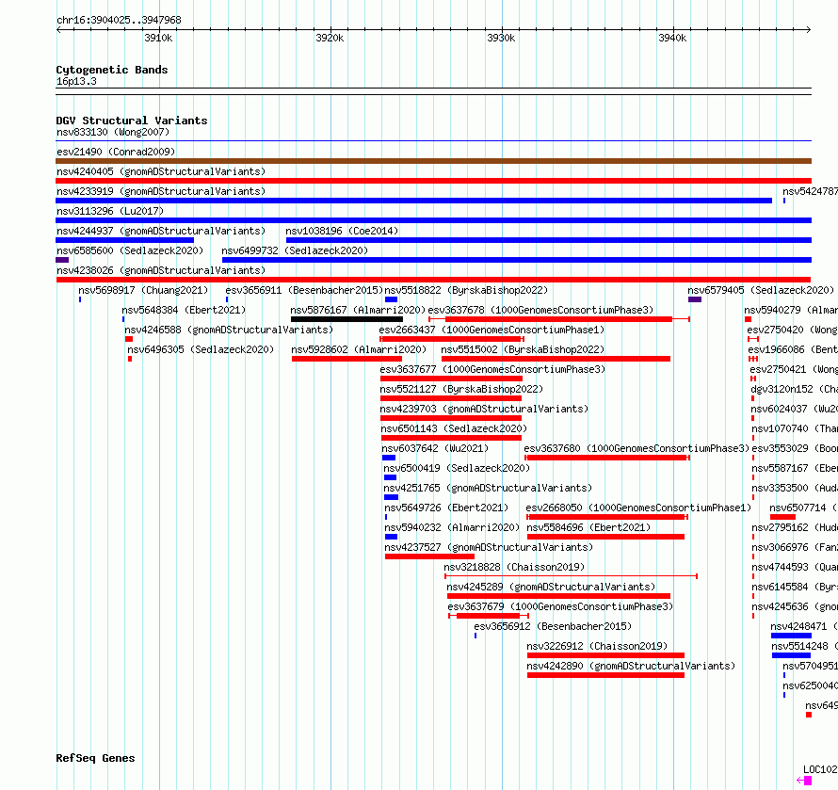The width and height of the screenshot is (838, 790).
Task: Click the nsv3113296 (Lu2017) label
Action: click(x=110, y=211)
